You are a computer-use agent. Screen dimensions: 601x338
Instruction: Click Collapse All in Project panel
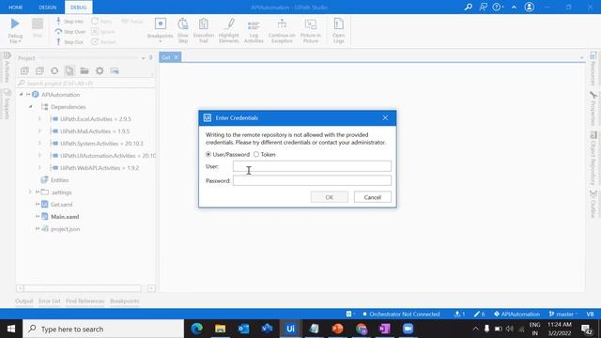point(39,71)
